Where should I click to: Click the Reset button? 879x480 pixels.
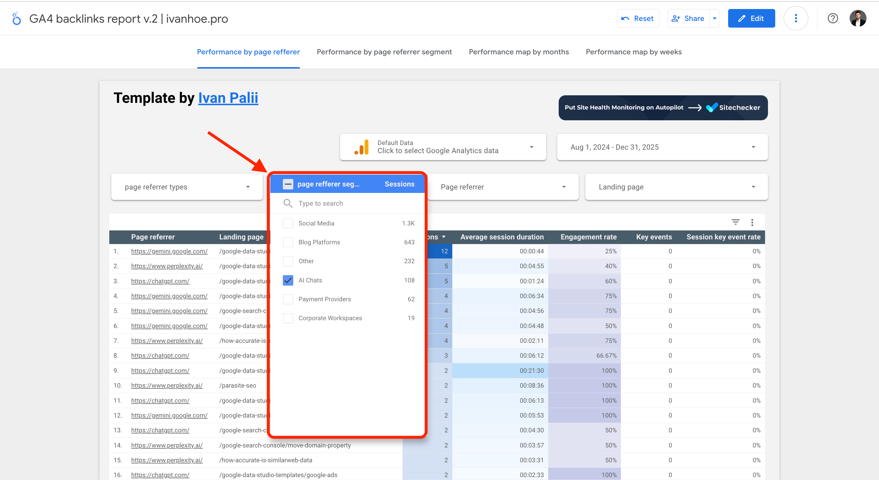pos(638,18)
